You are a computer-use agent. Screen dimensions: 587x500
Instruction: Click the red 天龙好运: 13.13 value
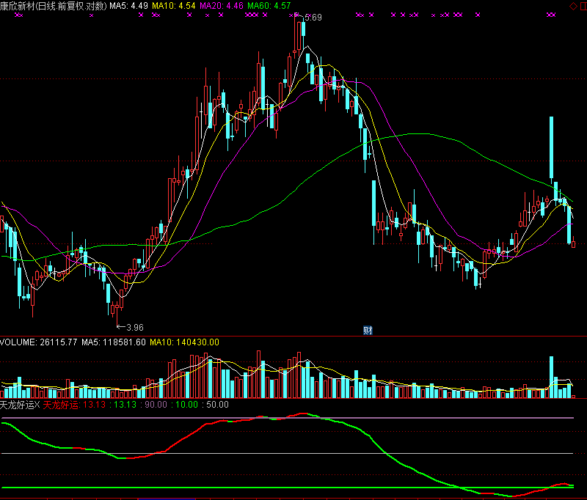[x=74, y=405]
